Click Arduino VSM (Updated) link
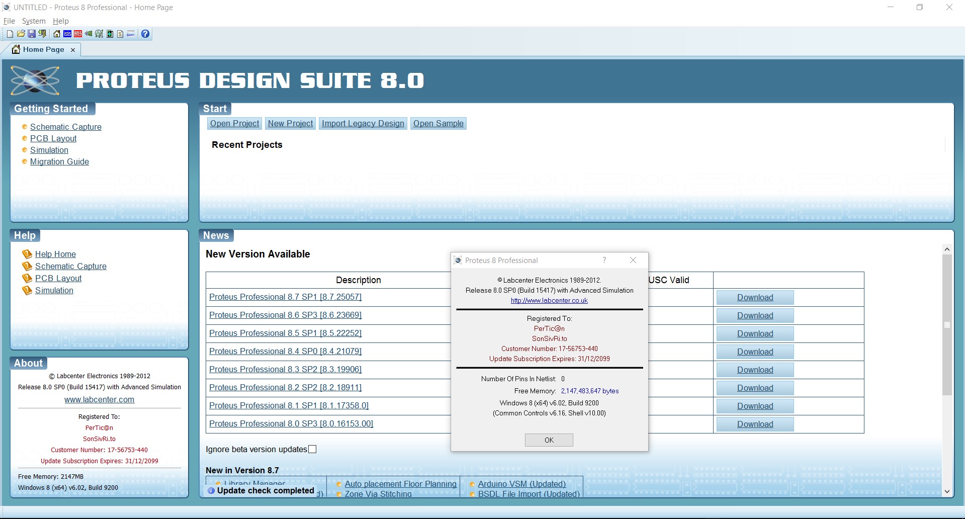 click(x=521, y=484)
